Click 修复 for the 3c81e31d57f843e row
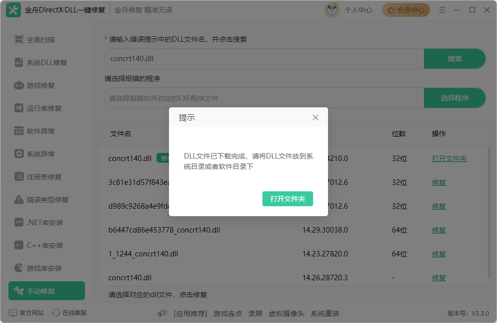497x323 pixels. tap(439, 182)
